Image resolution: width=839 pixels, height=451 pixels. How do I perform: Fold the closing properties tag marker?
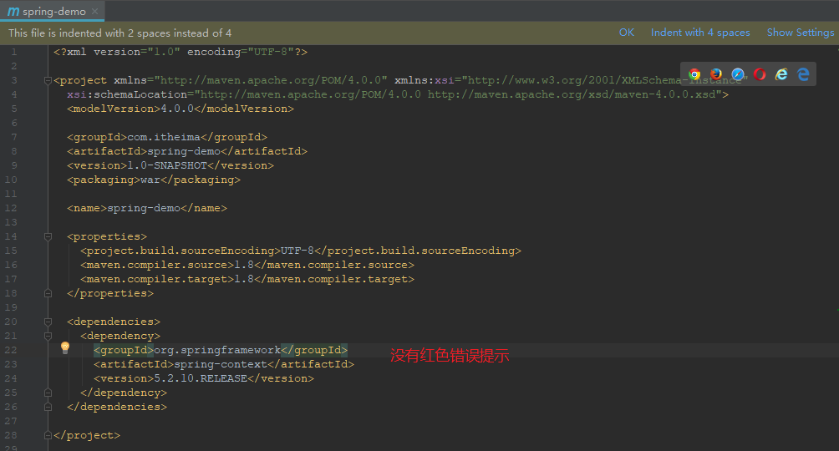click(x=48, y=293)
